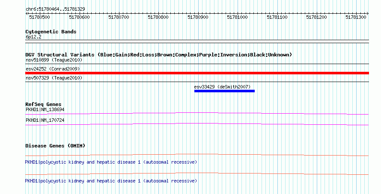Click ruler tick label 51780900
Viewport: 381px width, 194px height.
click(x=198, y=17)
